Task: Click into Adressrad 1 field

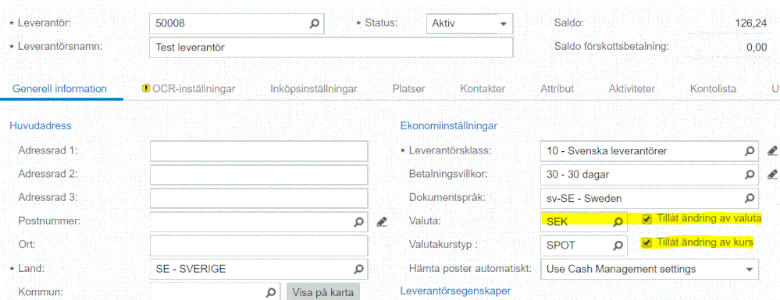Action: 258,151
